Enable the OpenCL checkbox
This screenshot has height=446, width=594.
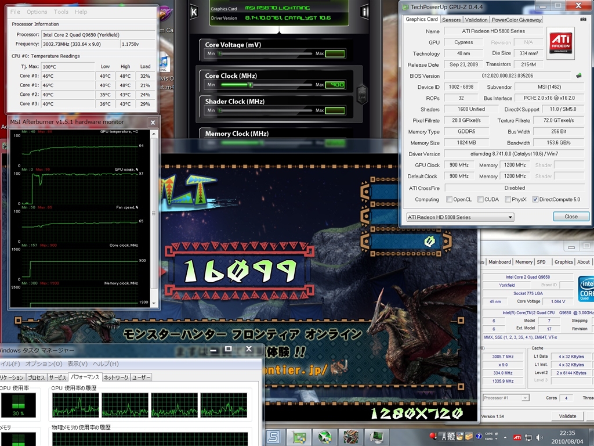tap(450, 200)
